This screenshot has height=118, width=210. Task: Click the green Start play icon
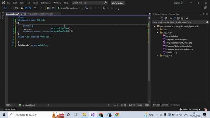(x=58, y=8)
